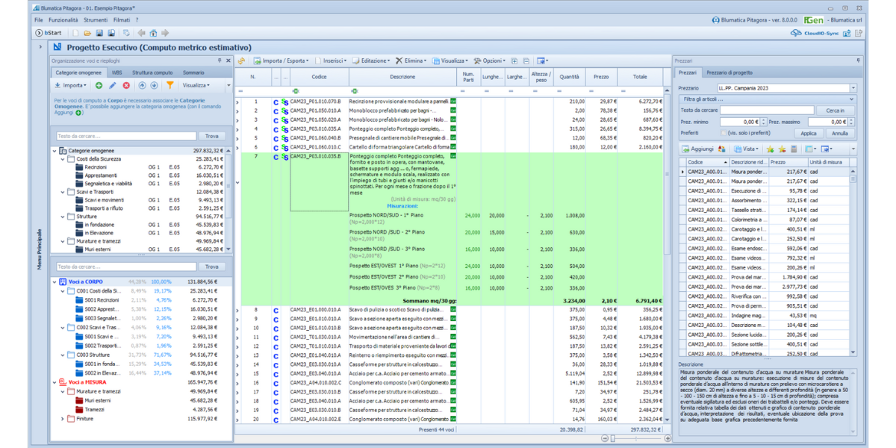
Task: Open the Prezzario LL.PP. Campania dropdown
Action: coord(853,88)
